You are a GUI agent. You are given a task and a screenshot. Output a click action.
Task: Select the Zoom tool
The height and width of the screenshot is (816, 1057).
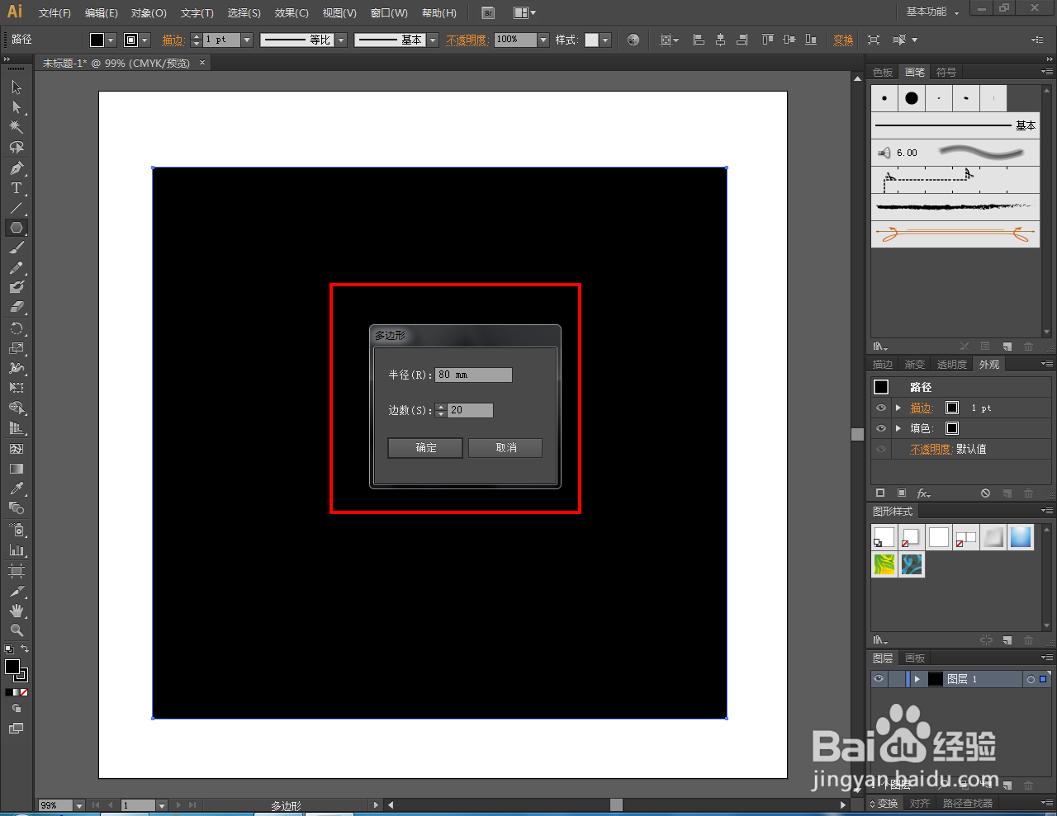pyautogui.click(x=17, y=630)
